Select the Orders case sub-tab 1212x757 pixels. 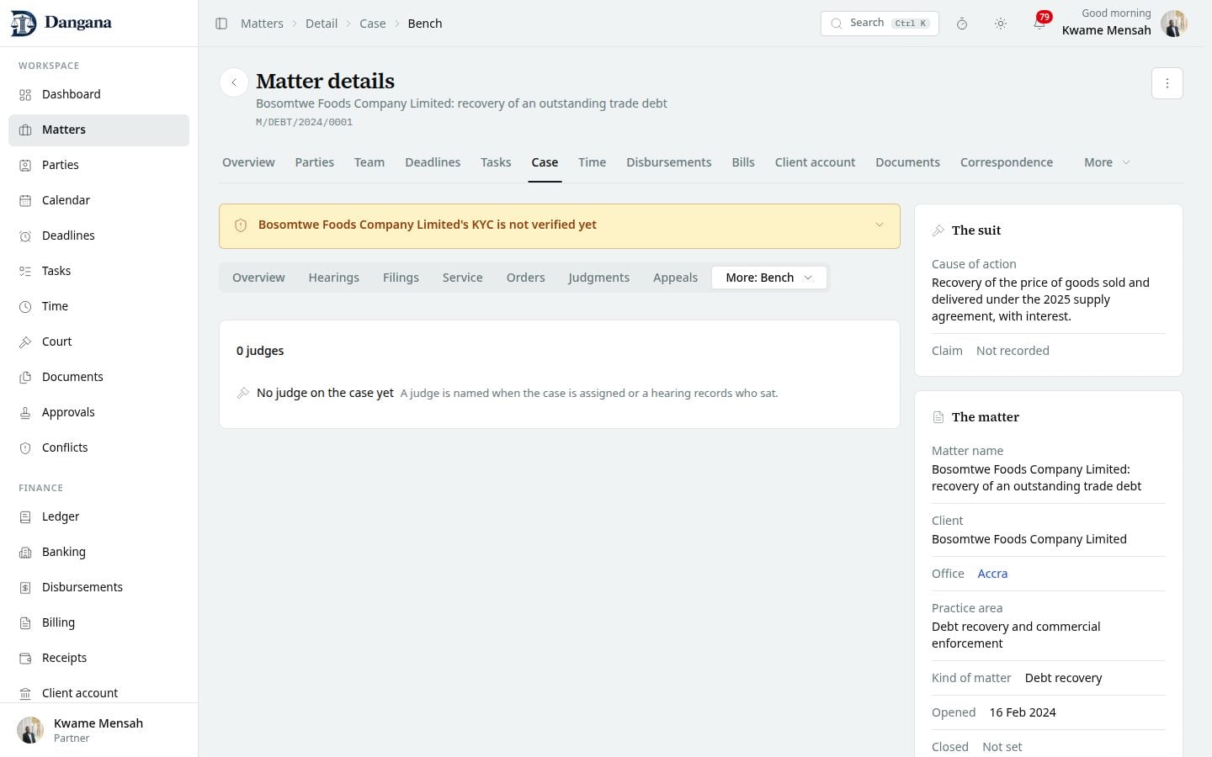(x=525, y=278)
